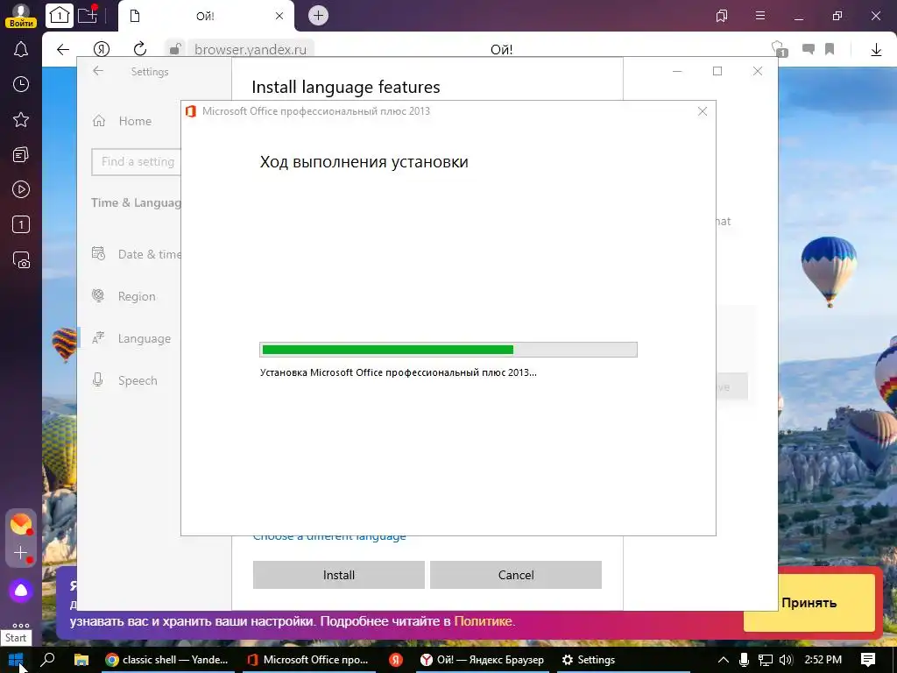The width and height of the screenshot is (897, 673).
Task: Open Yandex Mail icon in browser sidebar
Action: coord(21,524)
